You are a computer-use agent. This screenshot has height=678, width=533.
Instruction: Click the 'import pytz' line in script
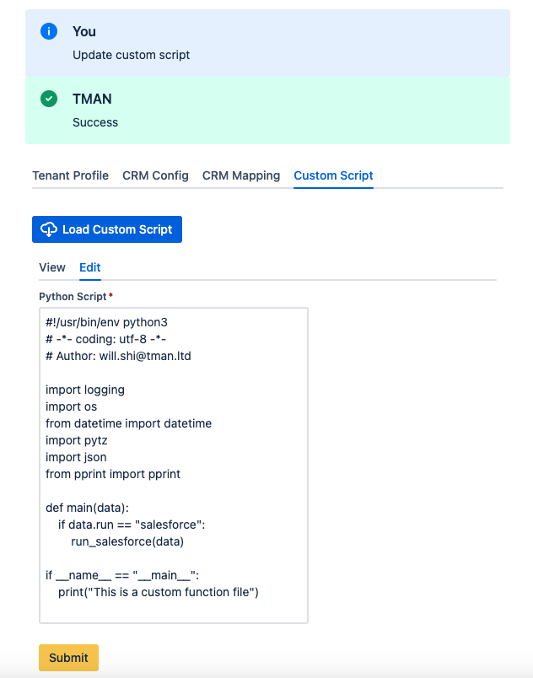[x=77, y=440]
